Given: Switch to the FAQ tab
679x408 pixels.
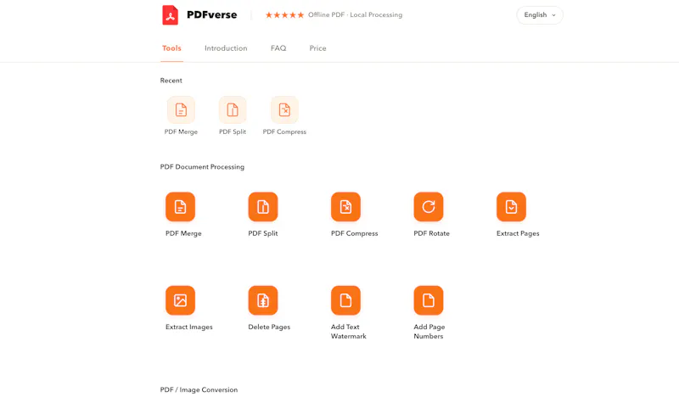Looking at the screenshot, I should (x=278, y=48).
